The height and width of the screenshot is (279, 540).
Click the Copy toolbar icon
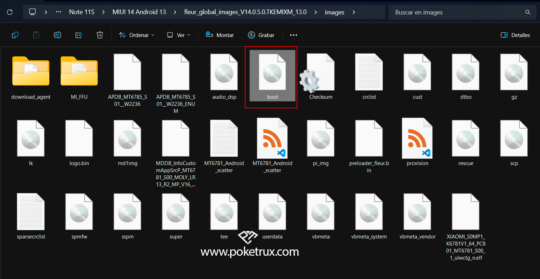coord(15,35)
